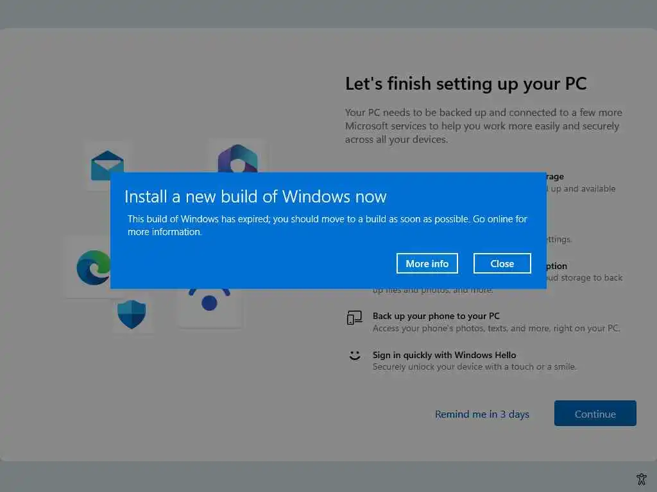This screenshot has height=492, width=657.
Task: Click the "Back up your phone to your PC" heading
Action: [436, 316]
